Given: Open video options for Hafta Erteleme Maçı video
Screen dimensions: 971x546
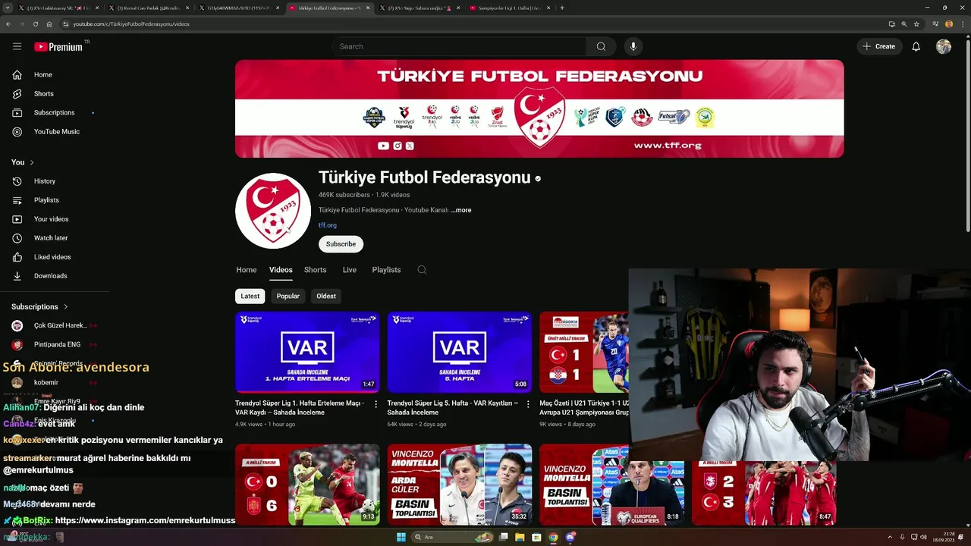Looking at the screenshot, I should click(x=376, y=404).
